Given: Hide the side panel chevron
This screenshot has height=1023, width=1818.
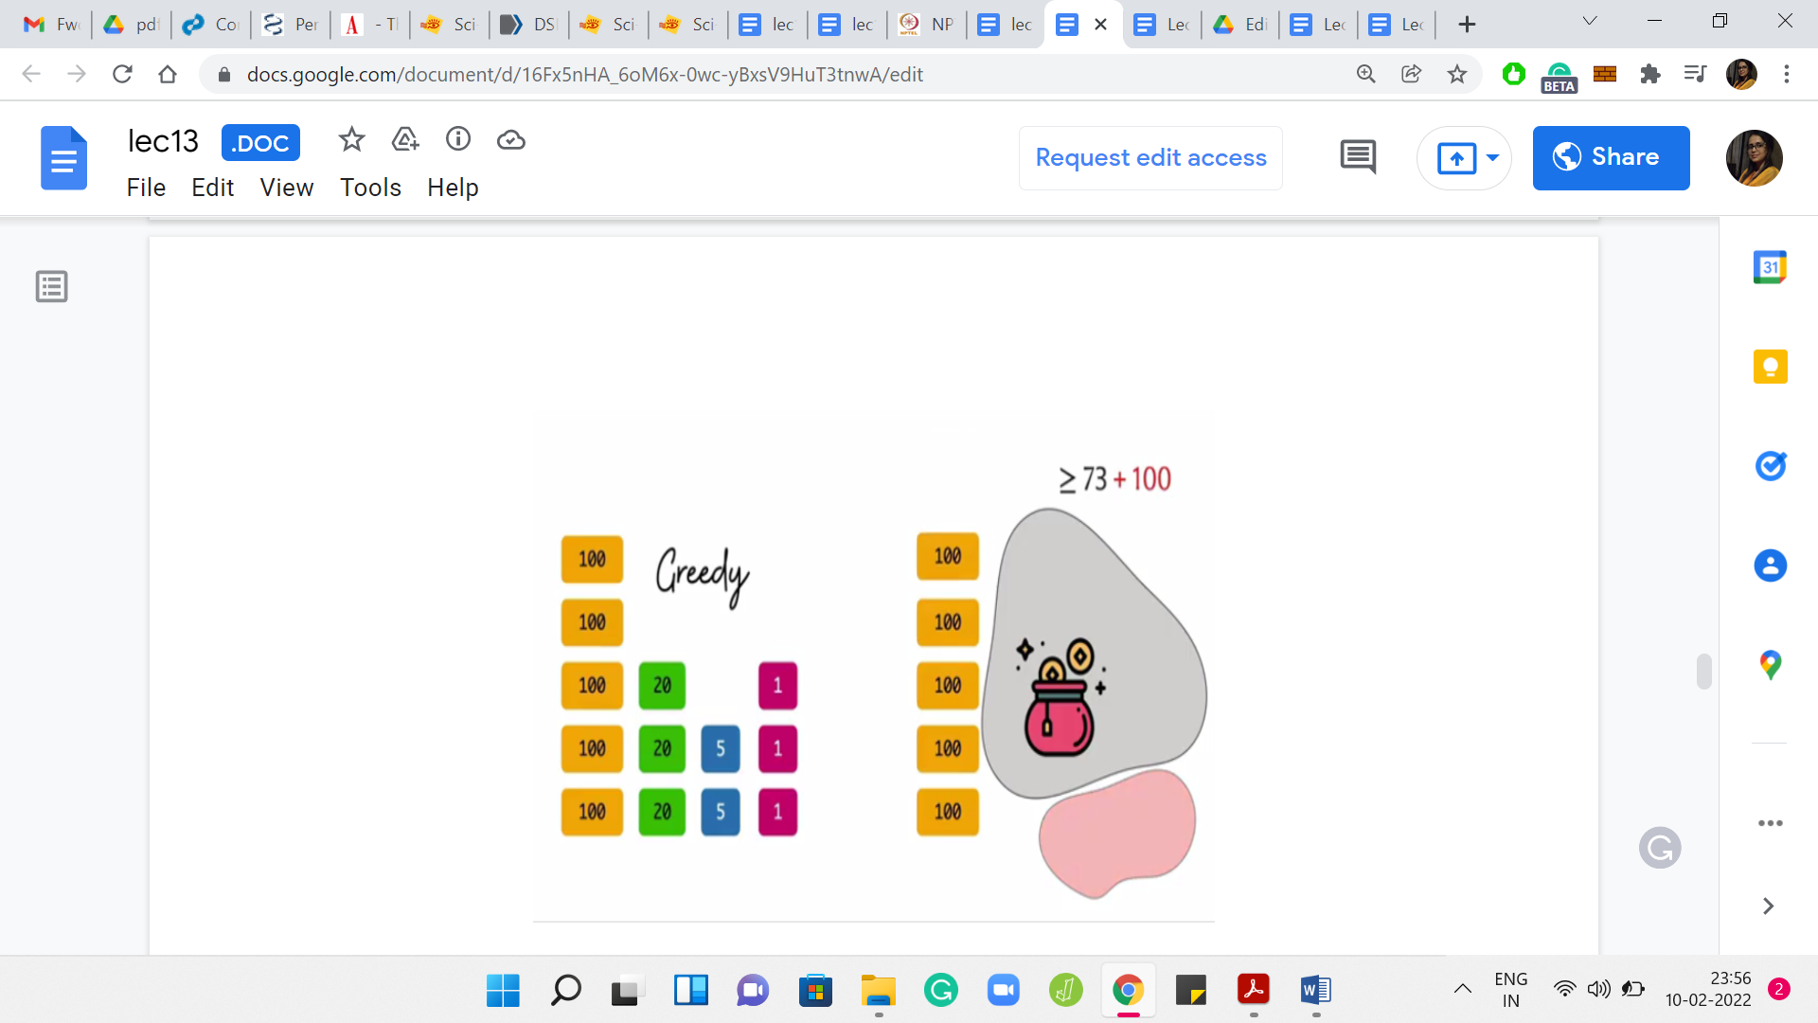Looking at the screenshot, I should [1768, 906].
